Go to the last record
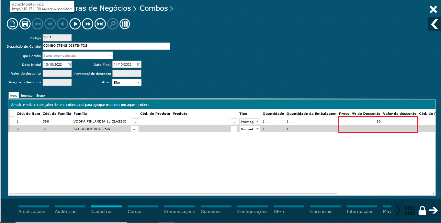The image size is (441, 223). coord(100,24)
